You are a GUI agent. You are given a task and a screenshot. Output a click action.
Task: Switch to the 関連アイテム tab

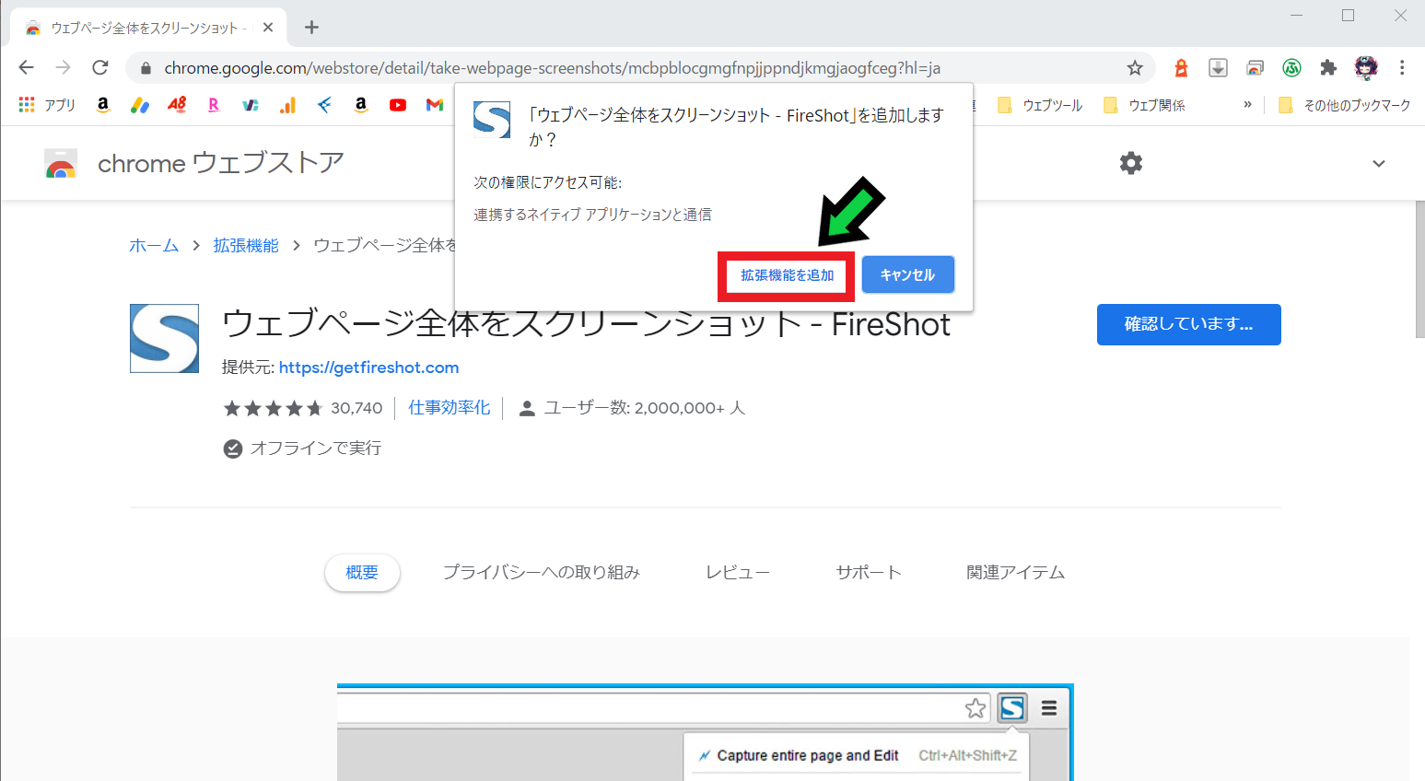pos(1015,573)
